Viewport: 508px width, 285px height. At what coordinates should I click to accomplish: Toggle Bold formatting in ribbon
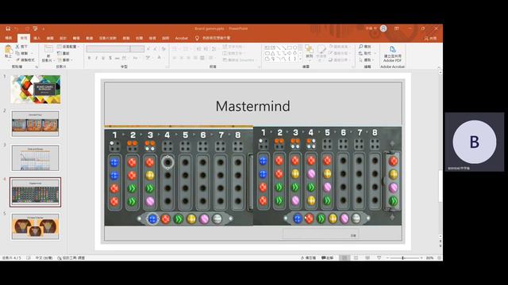point(89,58)
